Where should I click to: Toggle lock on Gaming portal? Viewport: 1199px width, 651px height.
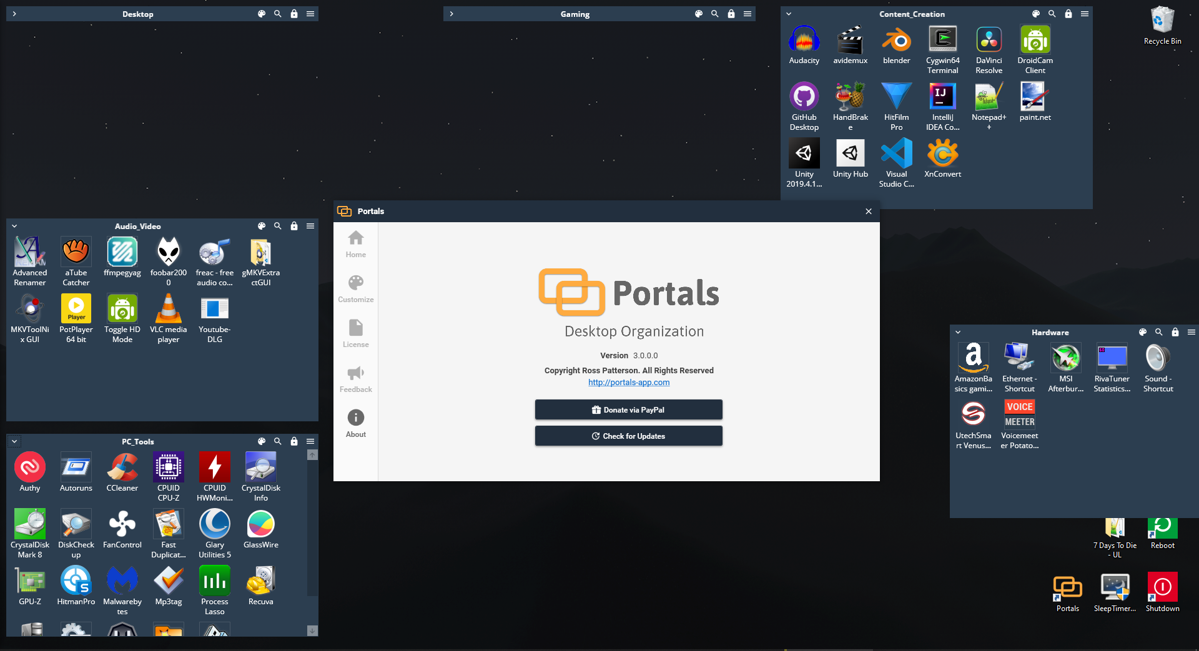coord(731,14)
